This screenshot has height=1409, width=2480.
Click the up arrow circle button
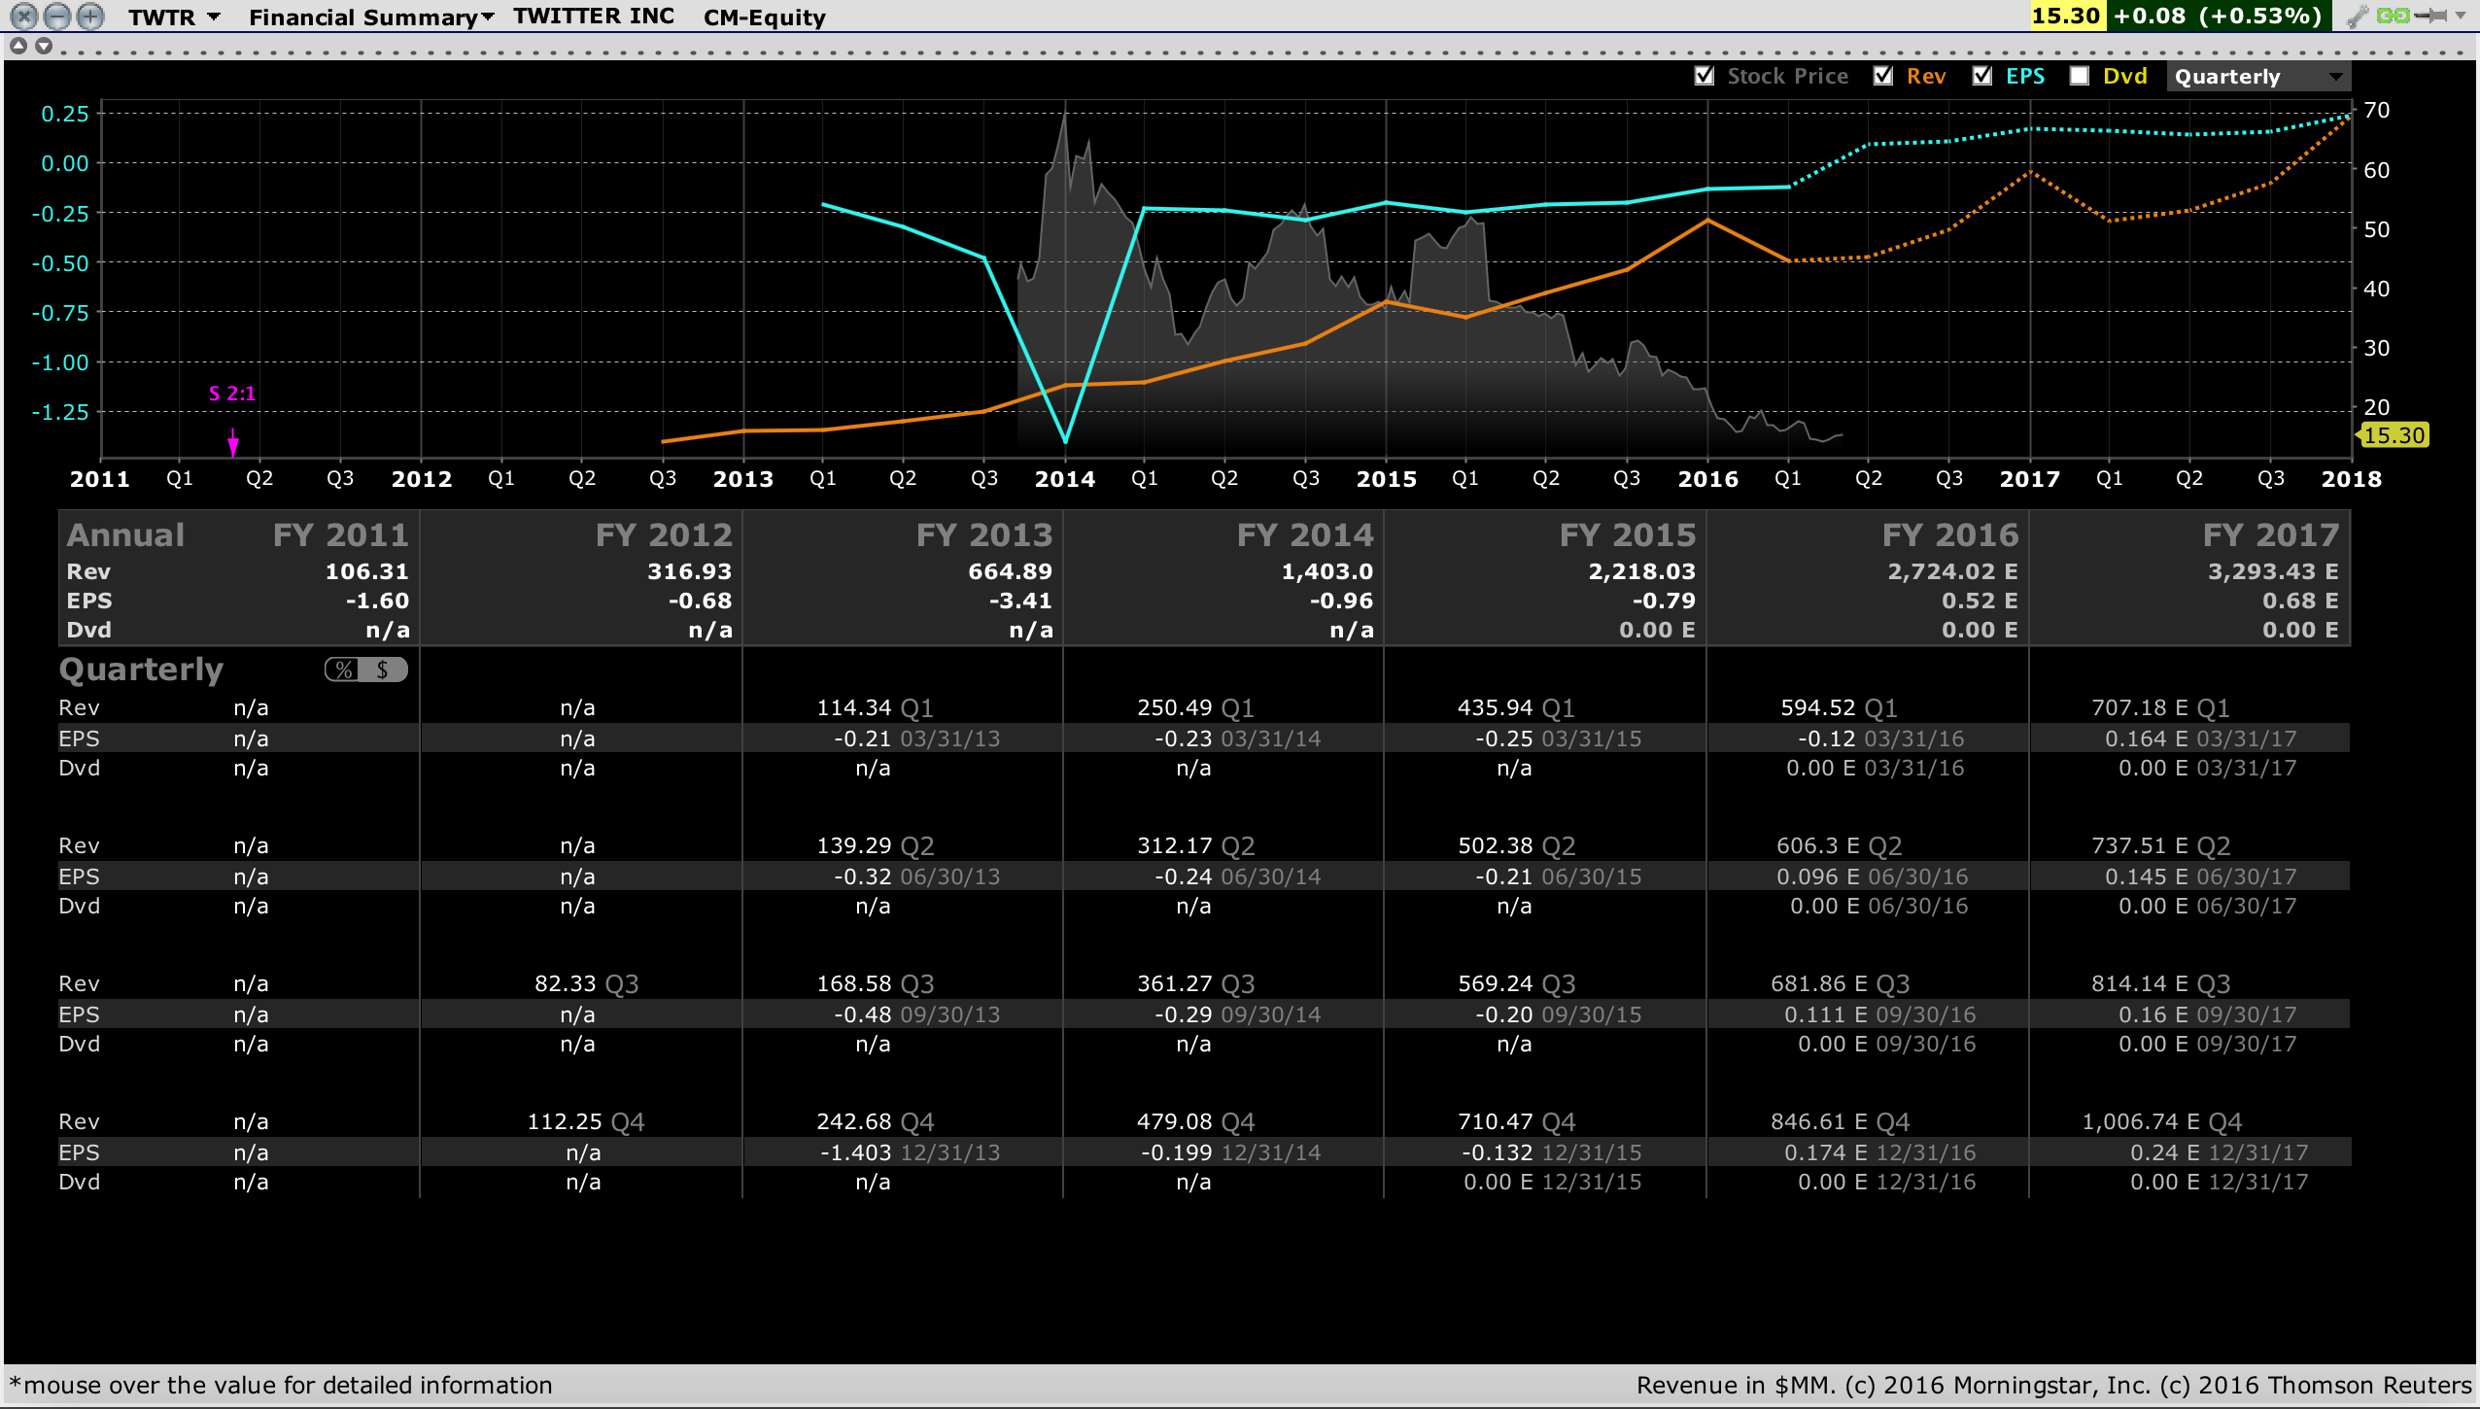[x=18, y=46]
